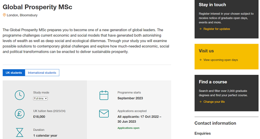Click the Contact information heading

click(x=215, y=123)
